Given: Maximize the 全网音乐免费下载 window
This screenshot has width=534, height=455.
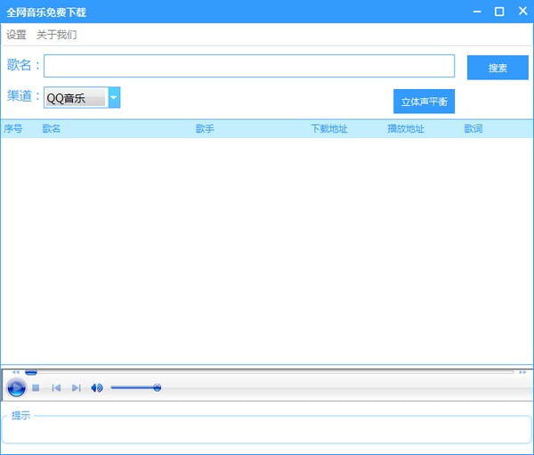Looking at the screenshot, I should click(499, 12).
